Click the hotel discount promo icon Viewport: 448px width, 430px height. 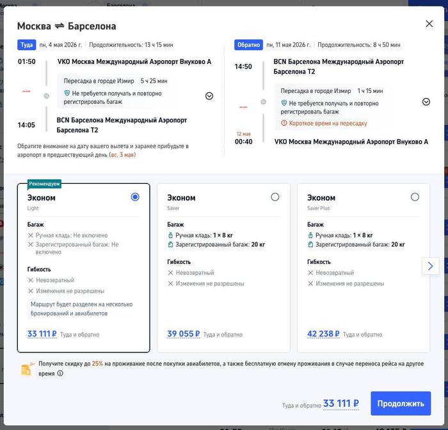pyautogui.click(x=27, y=368)
